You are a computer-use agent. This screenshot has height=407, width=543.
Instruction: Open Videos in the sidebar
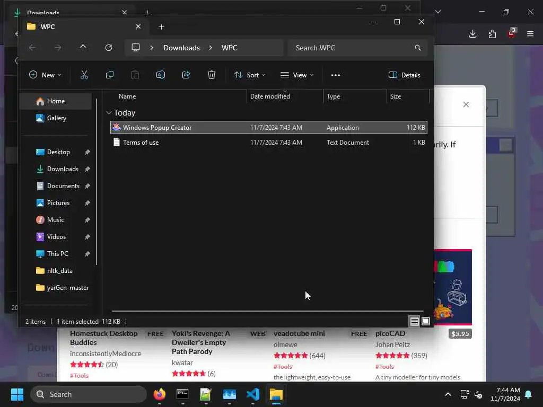pos(55,237)
